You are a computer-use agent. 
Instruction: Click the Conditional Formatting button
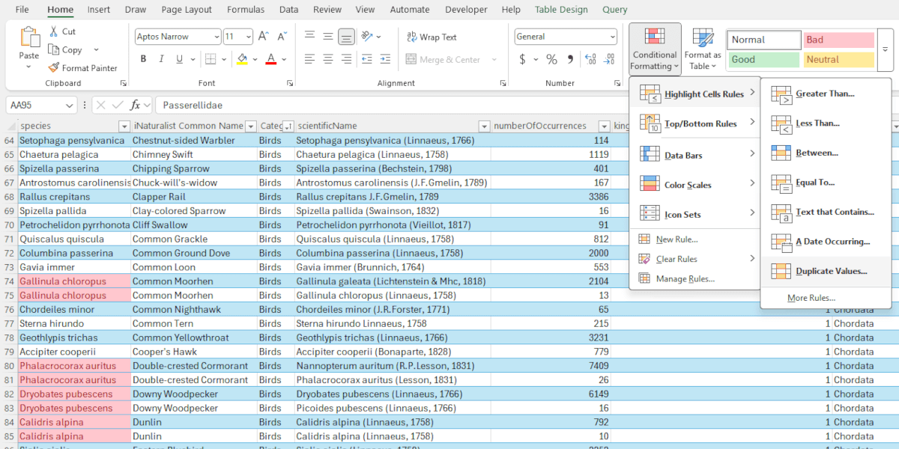[x=655, y=49]
